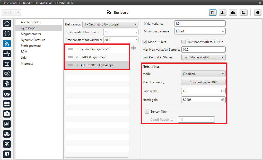Click the save configuration floppy disk icon

tap(213, 13)
